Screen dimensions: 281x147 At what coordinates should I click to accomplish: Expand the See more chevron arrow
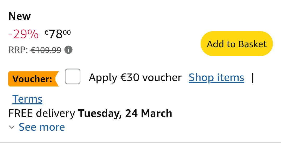click(11, 127)
